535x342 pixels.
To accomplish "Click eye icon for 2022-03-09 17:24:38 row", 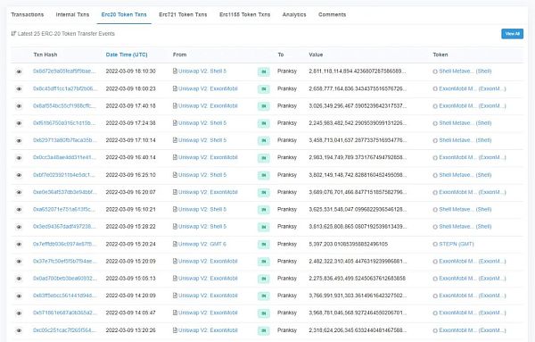I will pyautogui.click(x=19, y=123).
